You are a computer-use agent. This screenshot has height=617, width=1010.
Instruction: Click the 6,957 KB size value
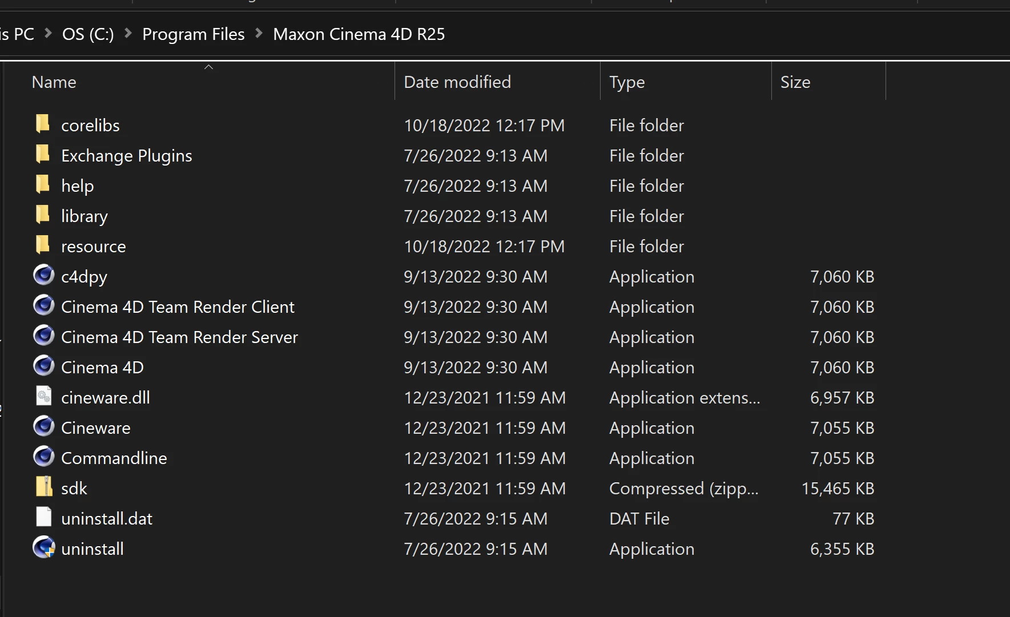pyautogui.click(x=842, y=398)
